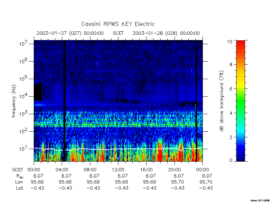
Task: Select the 10^7 frequency axis label
Action: pyautogui.click(x=24, y=43)
